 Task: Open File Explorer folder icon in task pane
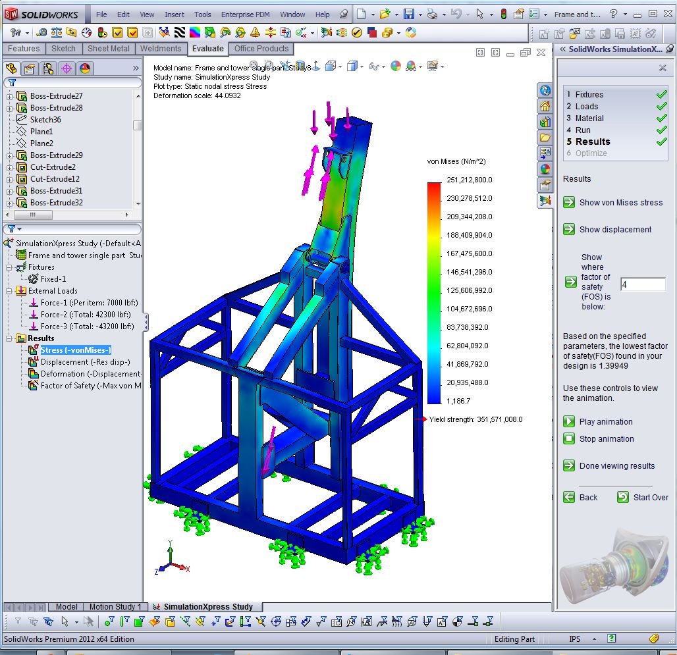click(x=545, y=137)
